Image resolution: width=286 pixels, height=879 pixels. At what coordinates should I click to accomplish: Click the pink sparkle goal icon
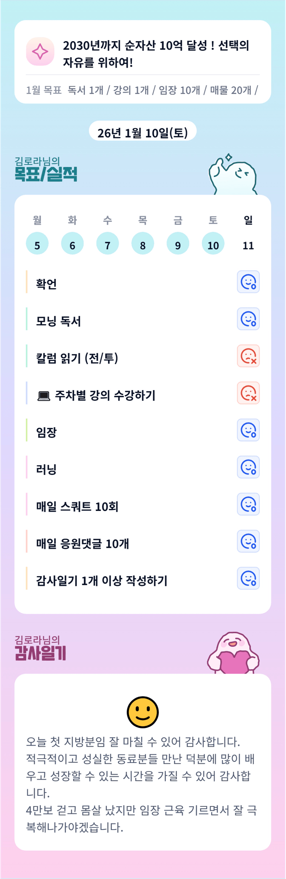40,52
